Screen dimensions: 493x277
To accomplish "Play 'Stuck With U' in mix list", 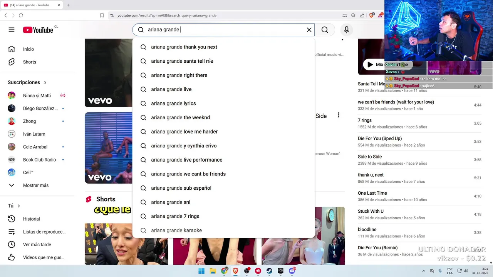I will tap(419, 215).
